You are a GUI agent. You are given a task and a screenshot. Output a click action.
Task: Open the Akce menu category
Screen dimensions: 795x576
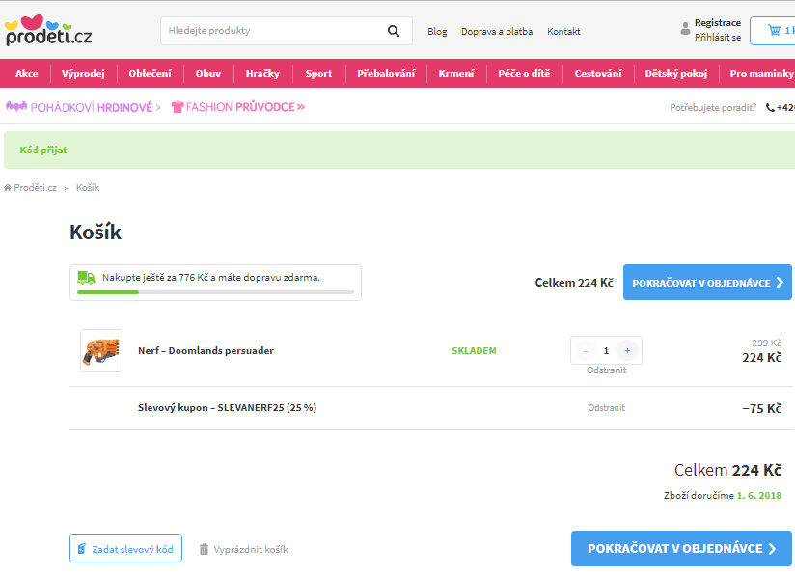point(27,74)
